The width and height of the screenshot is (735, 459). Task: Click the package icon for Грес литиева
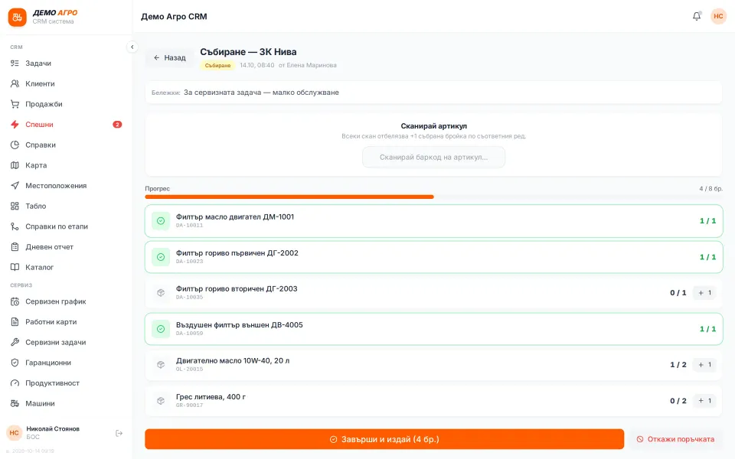pos(161,400)
